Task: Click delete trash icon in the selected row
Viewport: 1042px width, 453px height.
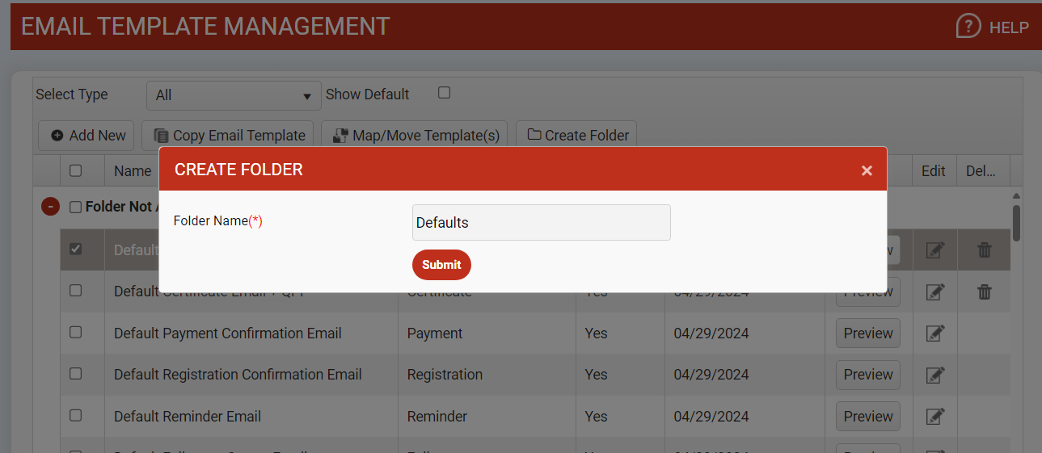Action: point(984,250)
